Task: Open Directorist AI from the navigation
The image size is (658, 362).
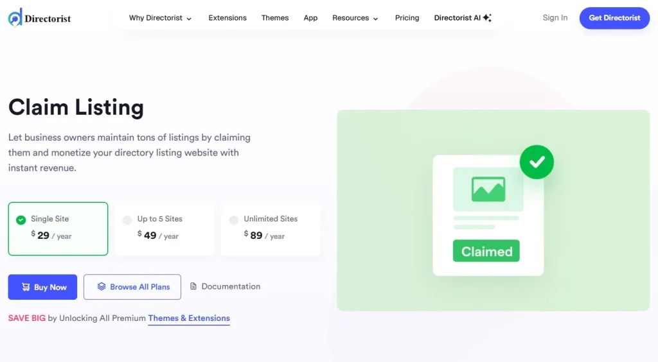Action: click(463, 18)
